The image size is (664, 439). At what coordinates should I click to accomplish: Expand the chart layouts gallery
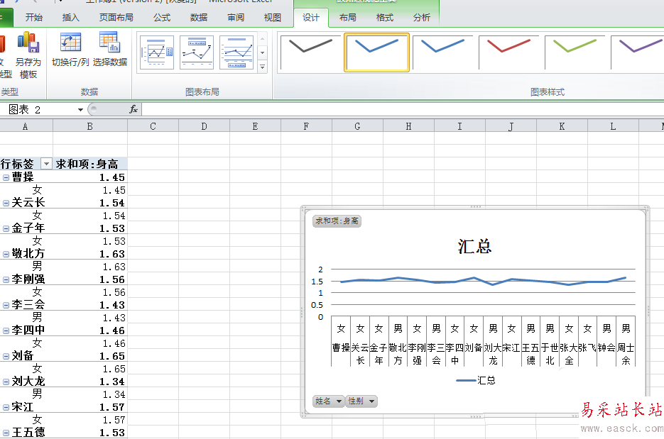coord(263,67)
